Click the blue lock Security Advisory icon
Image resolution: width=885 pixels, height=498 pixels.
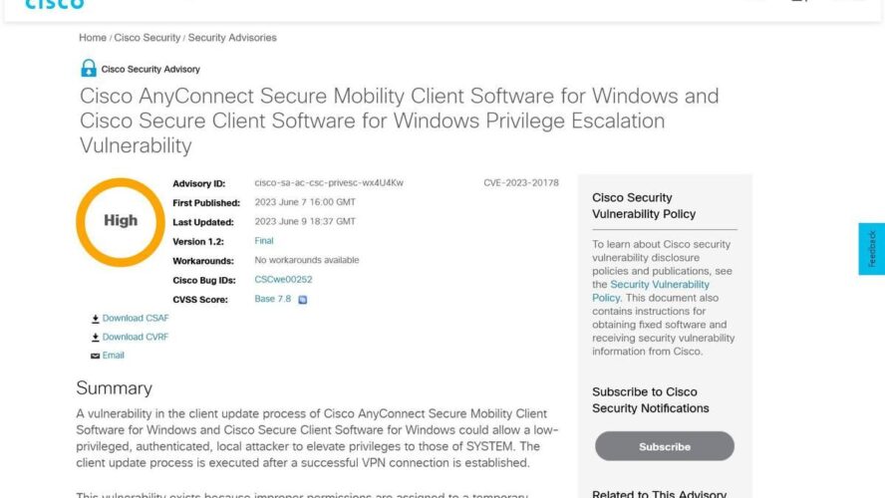pyautogui.click(x=88, y=69)
